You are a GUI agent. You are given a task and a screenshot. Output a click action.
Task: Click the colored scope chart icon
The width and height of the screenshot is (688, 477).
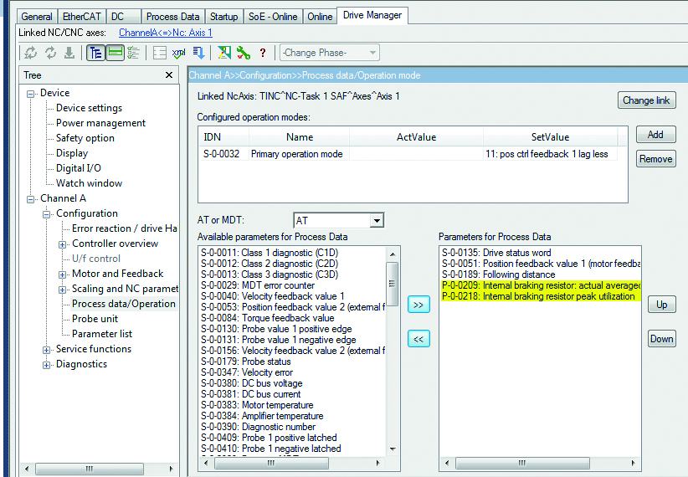[224, 53]
